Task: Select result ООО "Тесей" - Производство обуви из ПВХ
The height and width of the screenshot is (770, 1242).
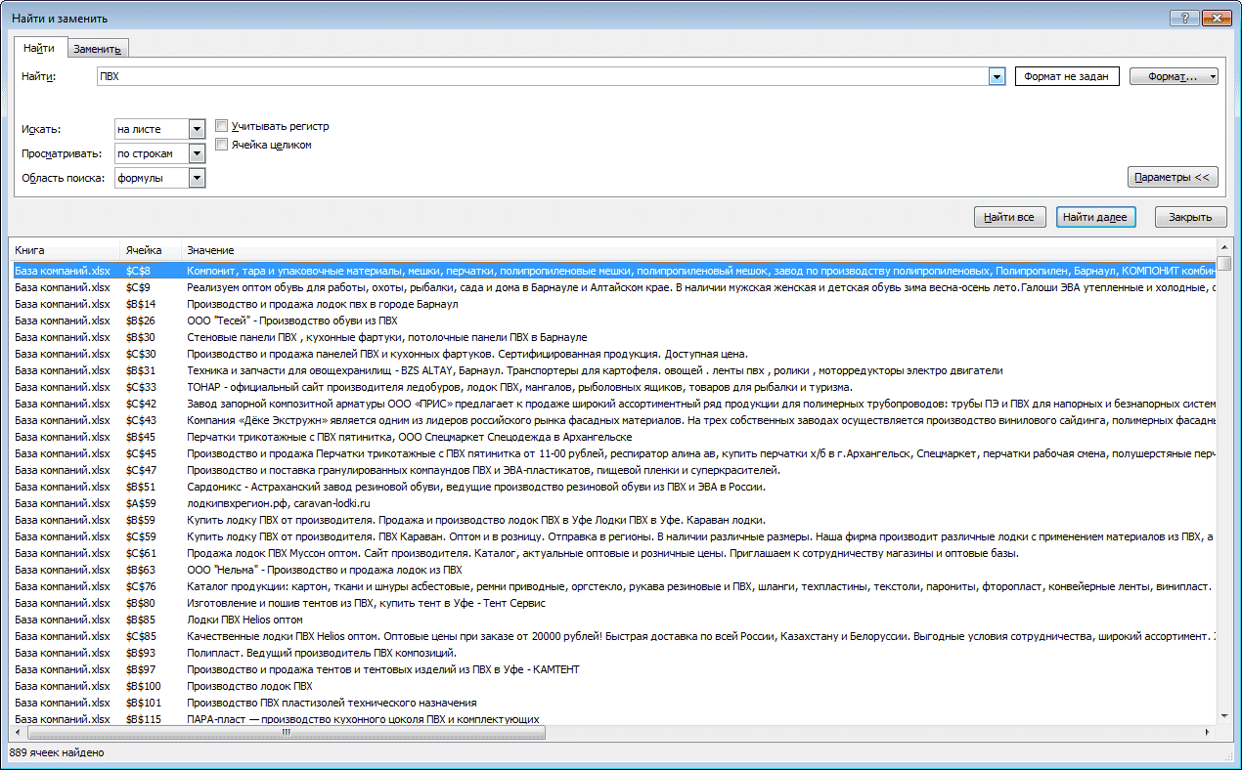Action: tap(614, 321)
